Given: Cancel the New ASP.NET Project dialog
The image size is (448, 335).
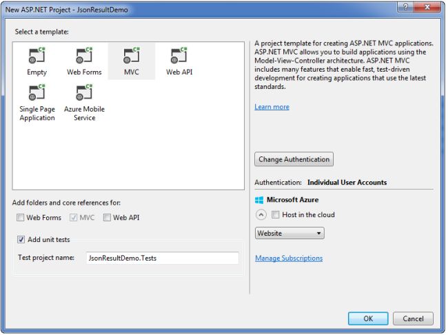Looking at the screenshot, I should (x=413, y=318).
